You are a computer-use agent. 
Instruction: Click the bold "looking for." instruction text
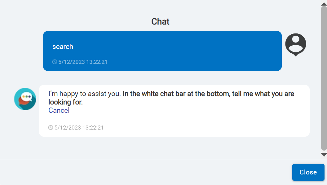(65, 102)
